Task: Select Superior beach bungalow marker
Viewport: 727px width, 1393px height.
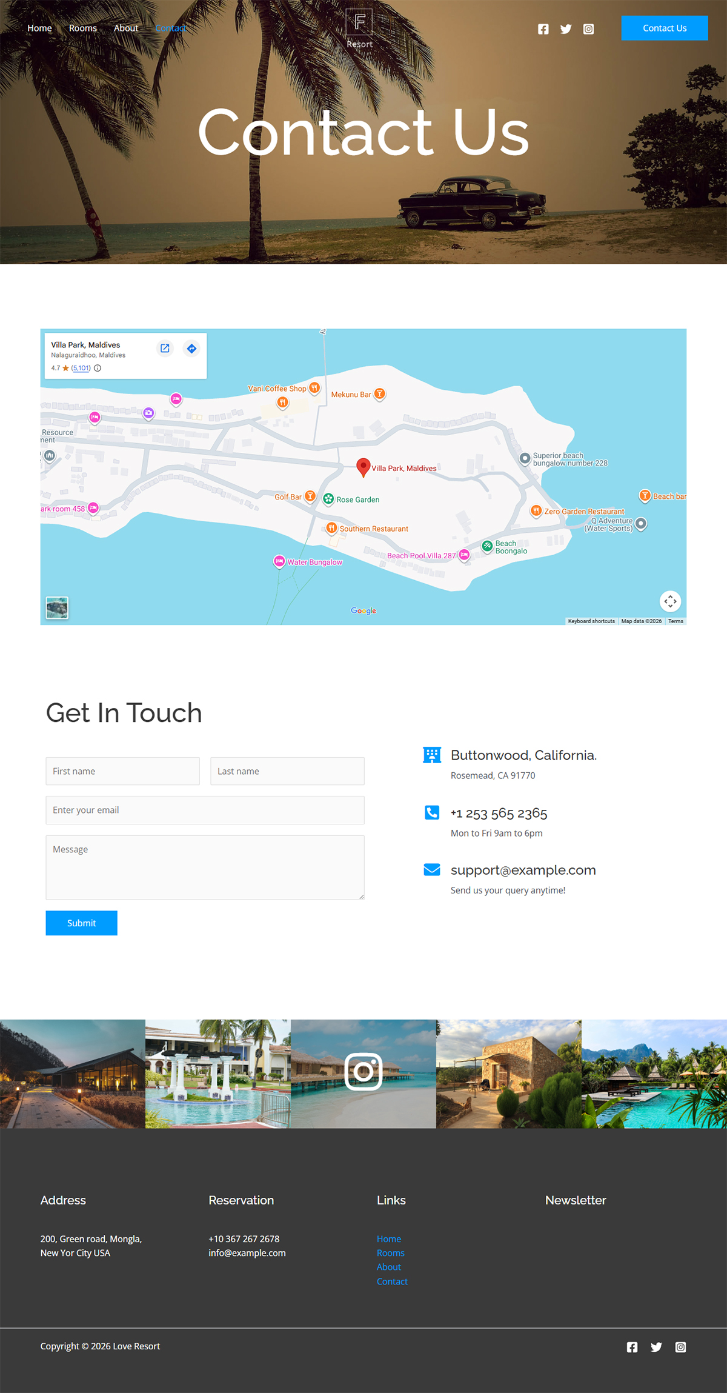Action: tap(525, 458)
